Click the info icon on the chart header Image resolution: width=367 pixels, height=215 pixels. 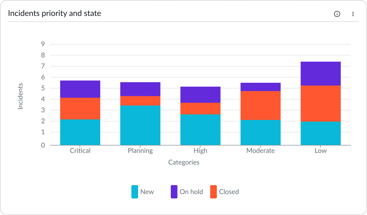coord(337,14)
